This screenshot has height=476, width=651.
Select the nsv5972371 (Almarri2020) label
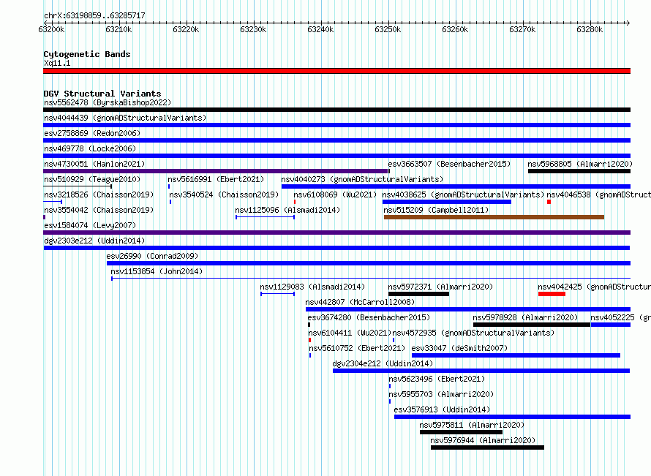point(440,287)
